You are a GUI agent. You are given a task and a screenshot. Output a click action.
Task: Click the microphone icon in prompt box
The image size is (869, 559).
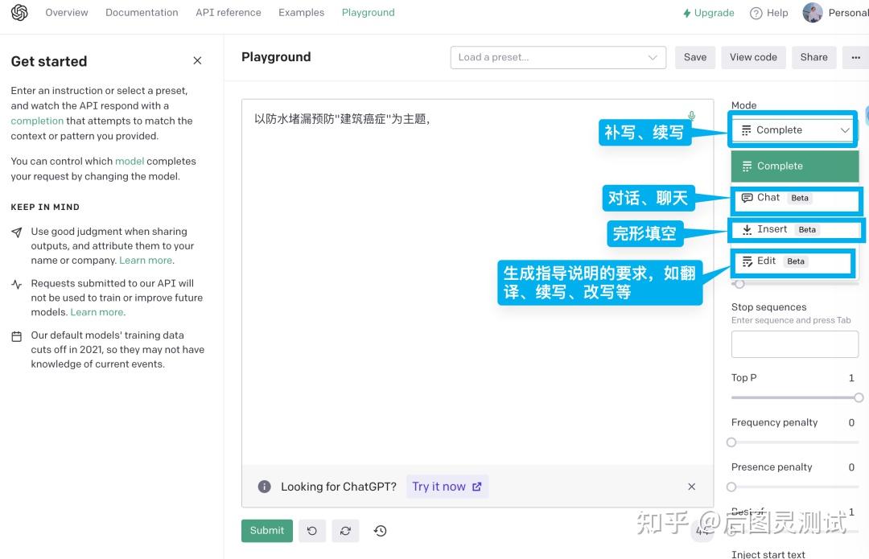(x=692, y=115)
